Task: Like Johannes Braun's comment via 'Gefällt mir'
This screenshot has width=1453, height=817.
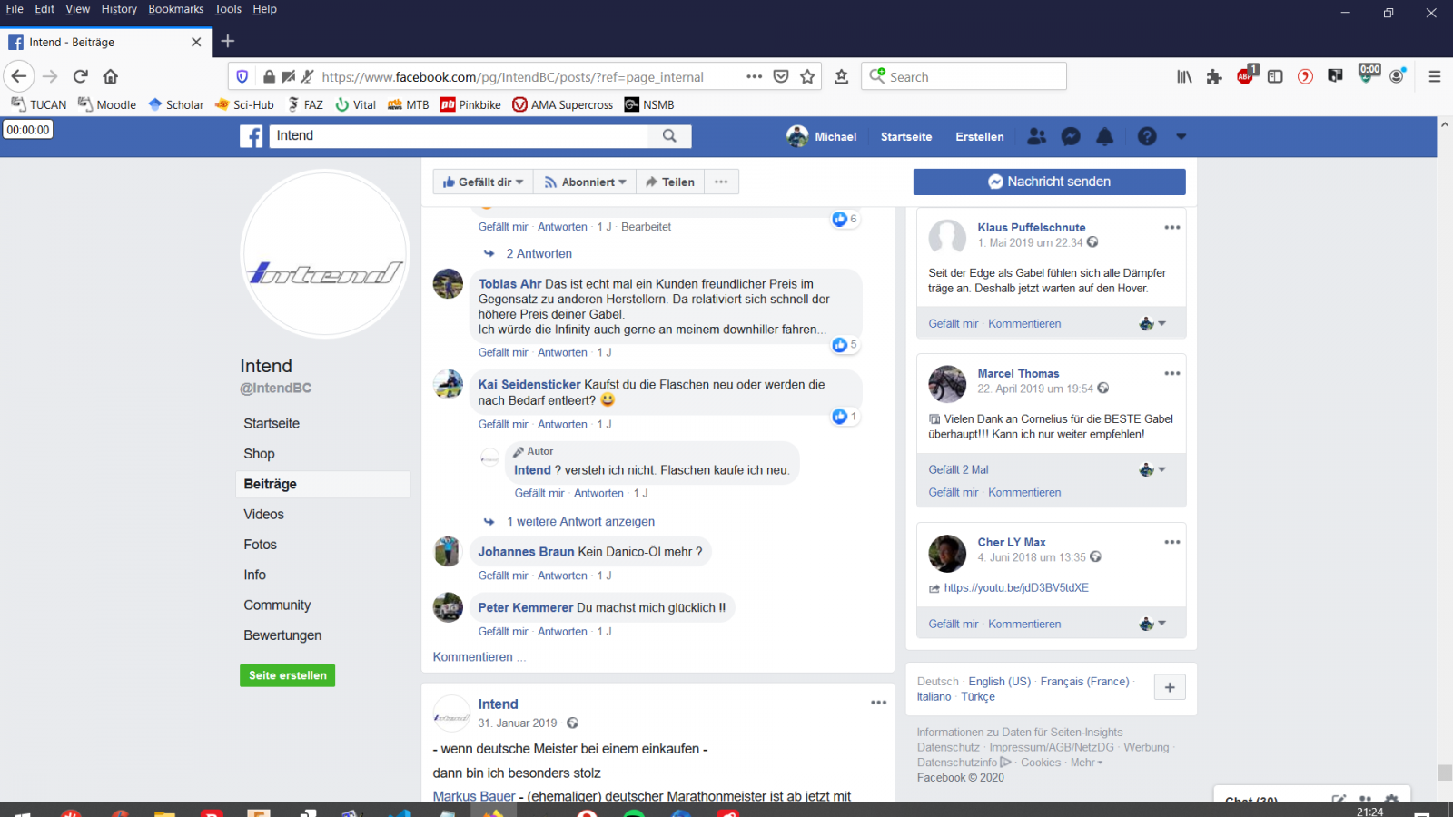Action: [x=502, y=576]
